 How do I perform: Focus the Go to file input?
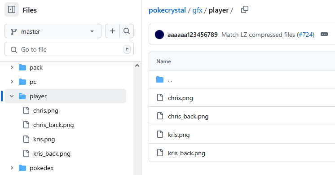click(69, 49)
